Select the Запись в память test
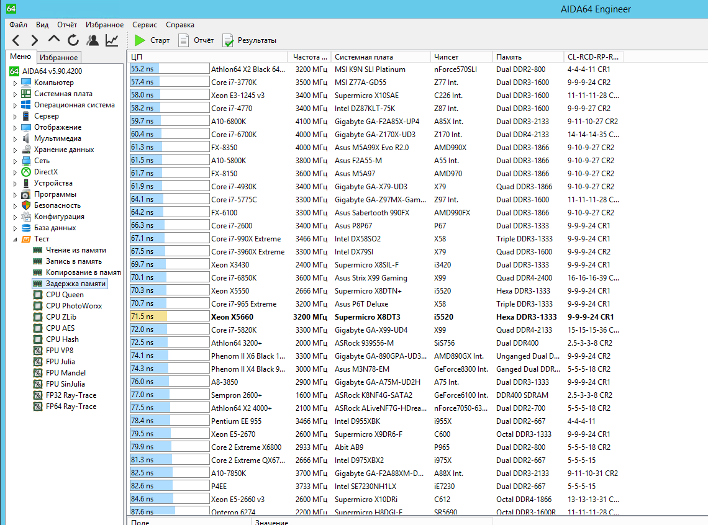Image resolution: width=708 pixels, height=525 pixels. pos(74,261)
